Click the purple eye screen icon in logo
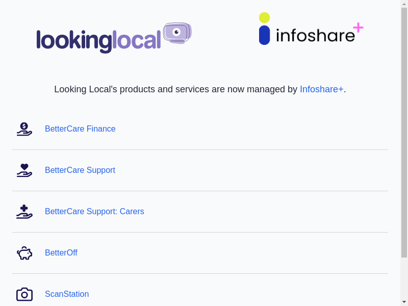 point(177,33)
